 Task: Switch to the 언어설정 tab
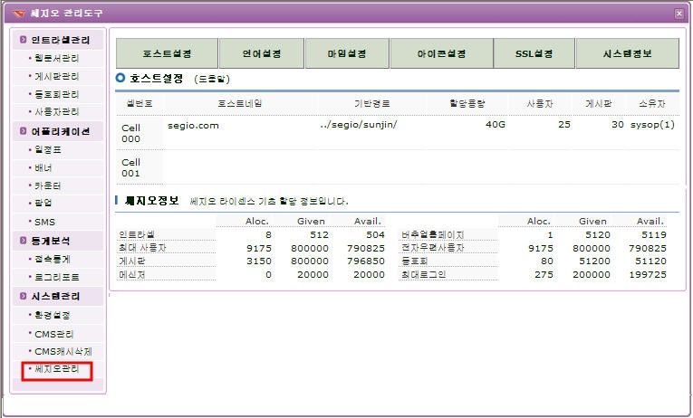[x=261, y=54]
